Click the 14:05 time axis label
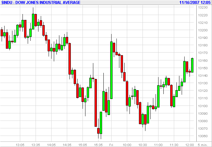 (52, 145)
